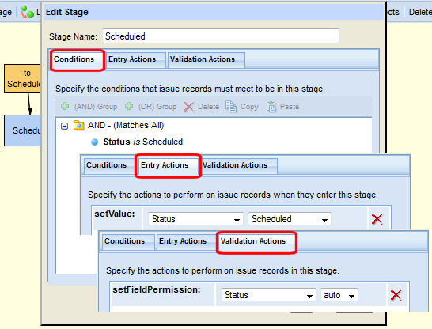The image size is (432, 329).
Task: Click the green plus icon for (OR) Group
Action: point(129,106)
